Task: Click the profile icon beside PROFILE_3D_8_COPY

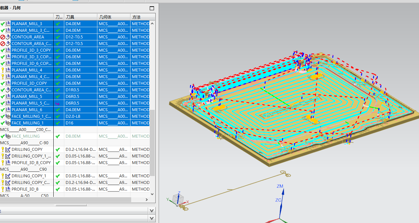Action: (x=8, y=163)
